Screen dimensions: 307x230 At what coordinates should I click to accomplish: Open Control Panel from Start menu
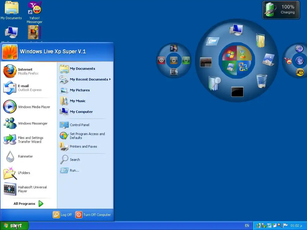pos(85,125)
